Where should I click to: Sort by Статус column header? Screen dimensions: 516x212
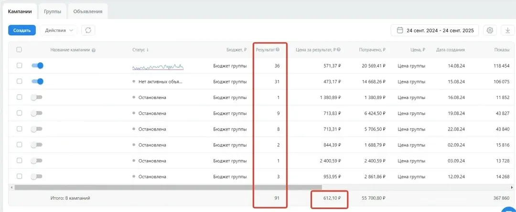[x=139, y=50]
